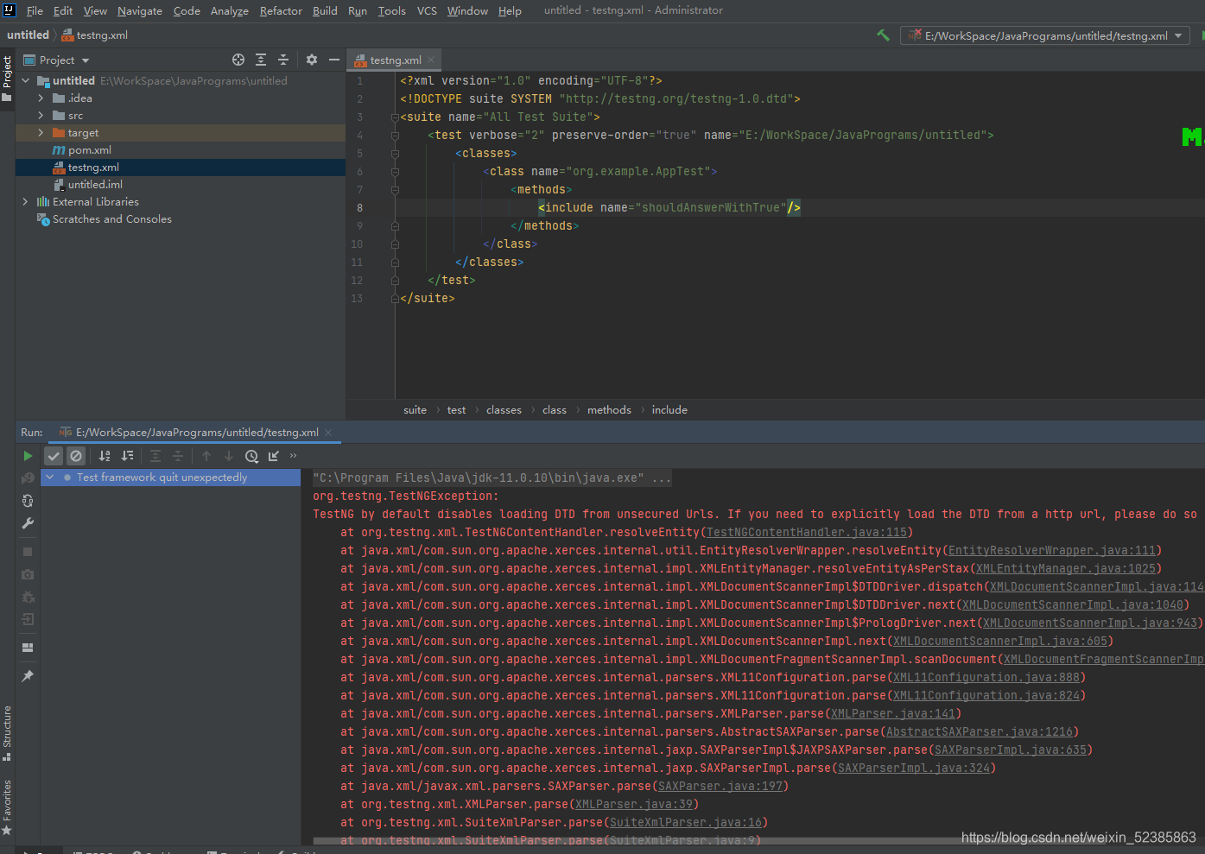1205x854 pixels.
Task: Sort test results alphabetically
Action: (105, 456)
